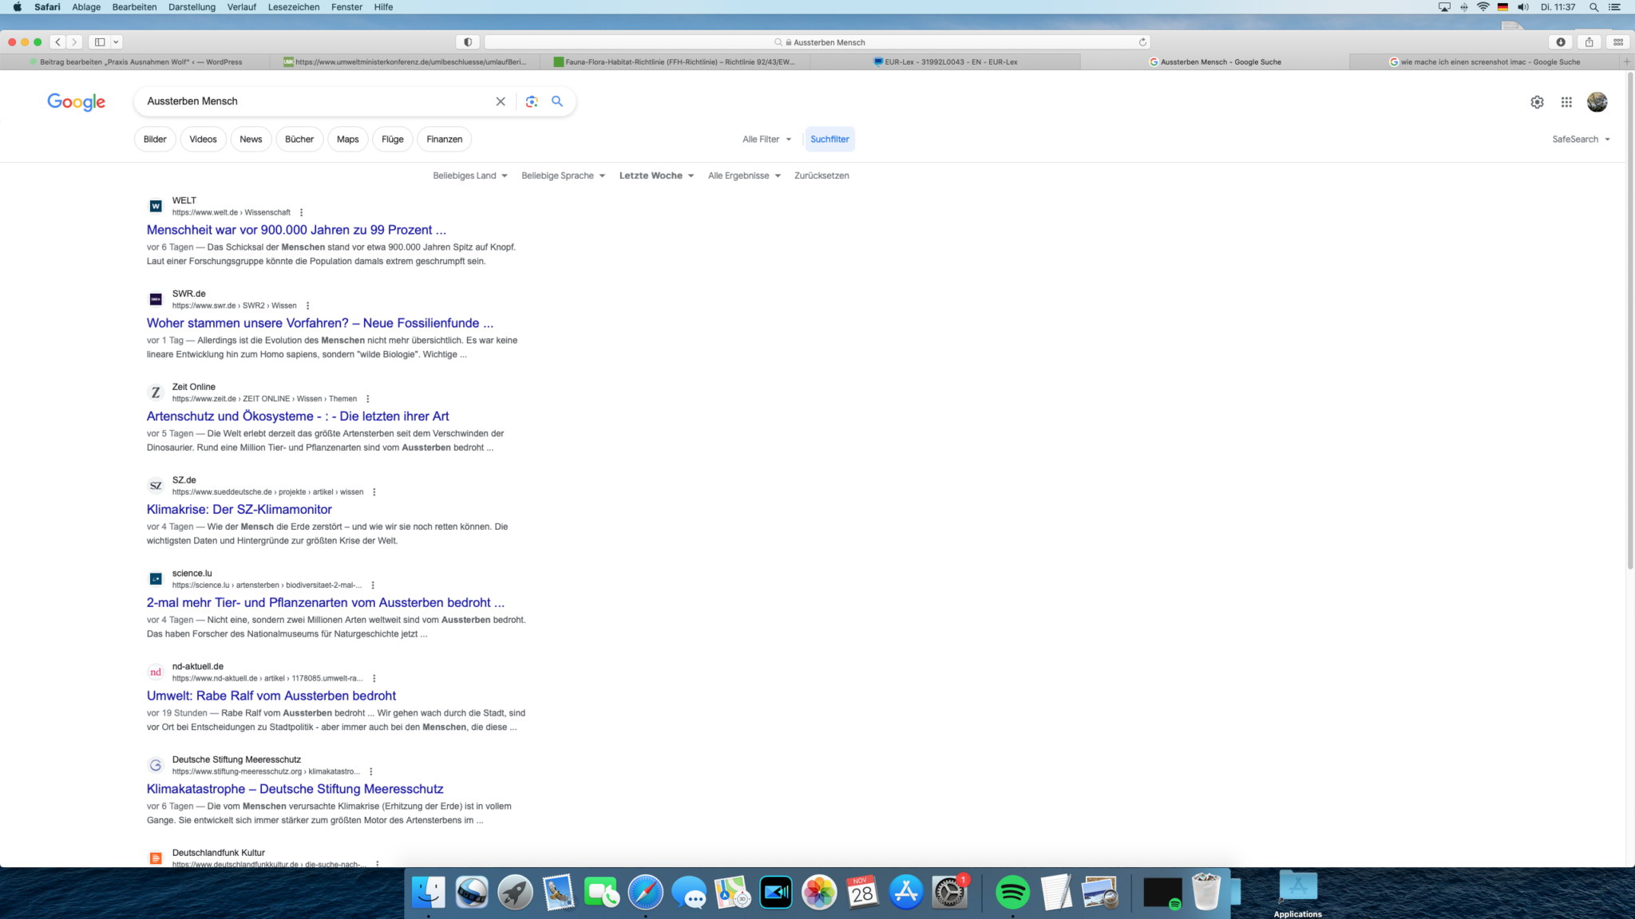Switch to the screenshot imac Google tab
Image resolution: width=1635 pixels, height=919 pixels.
click(1485, 61)
